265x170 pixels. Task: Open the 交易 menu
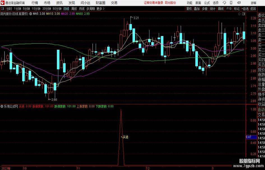click(x=114, y=3)
